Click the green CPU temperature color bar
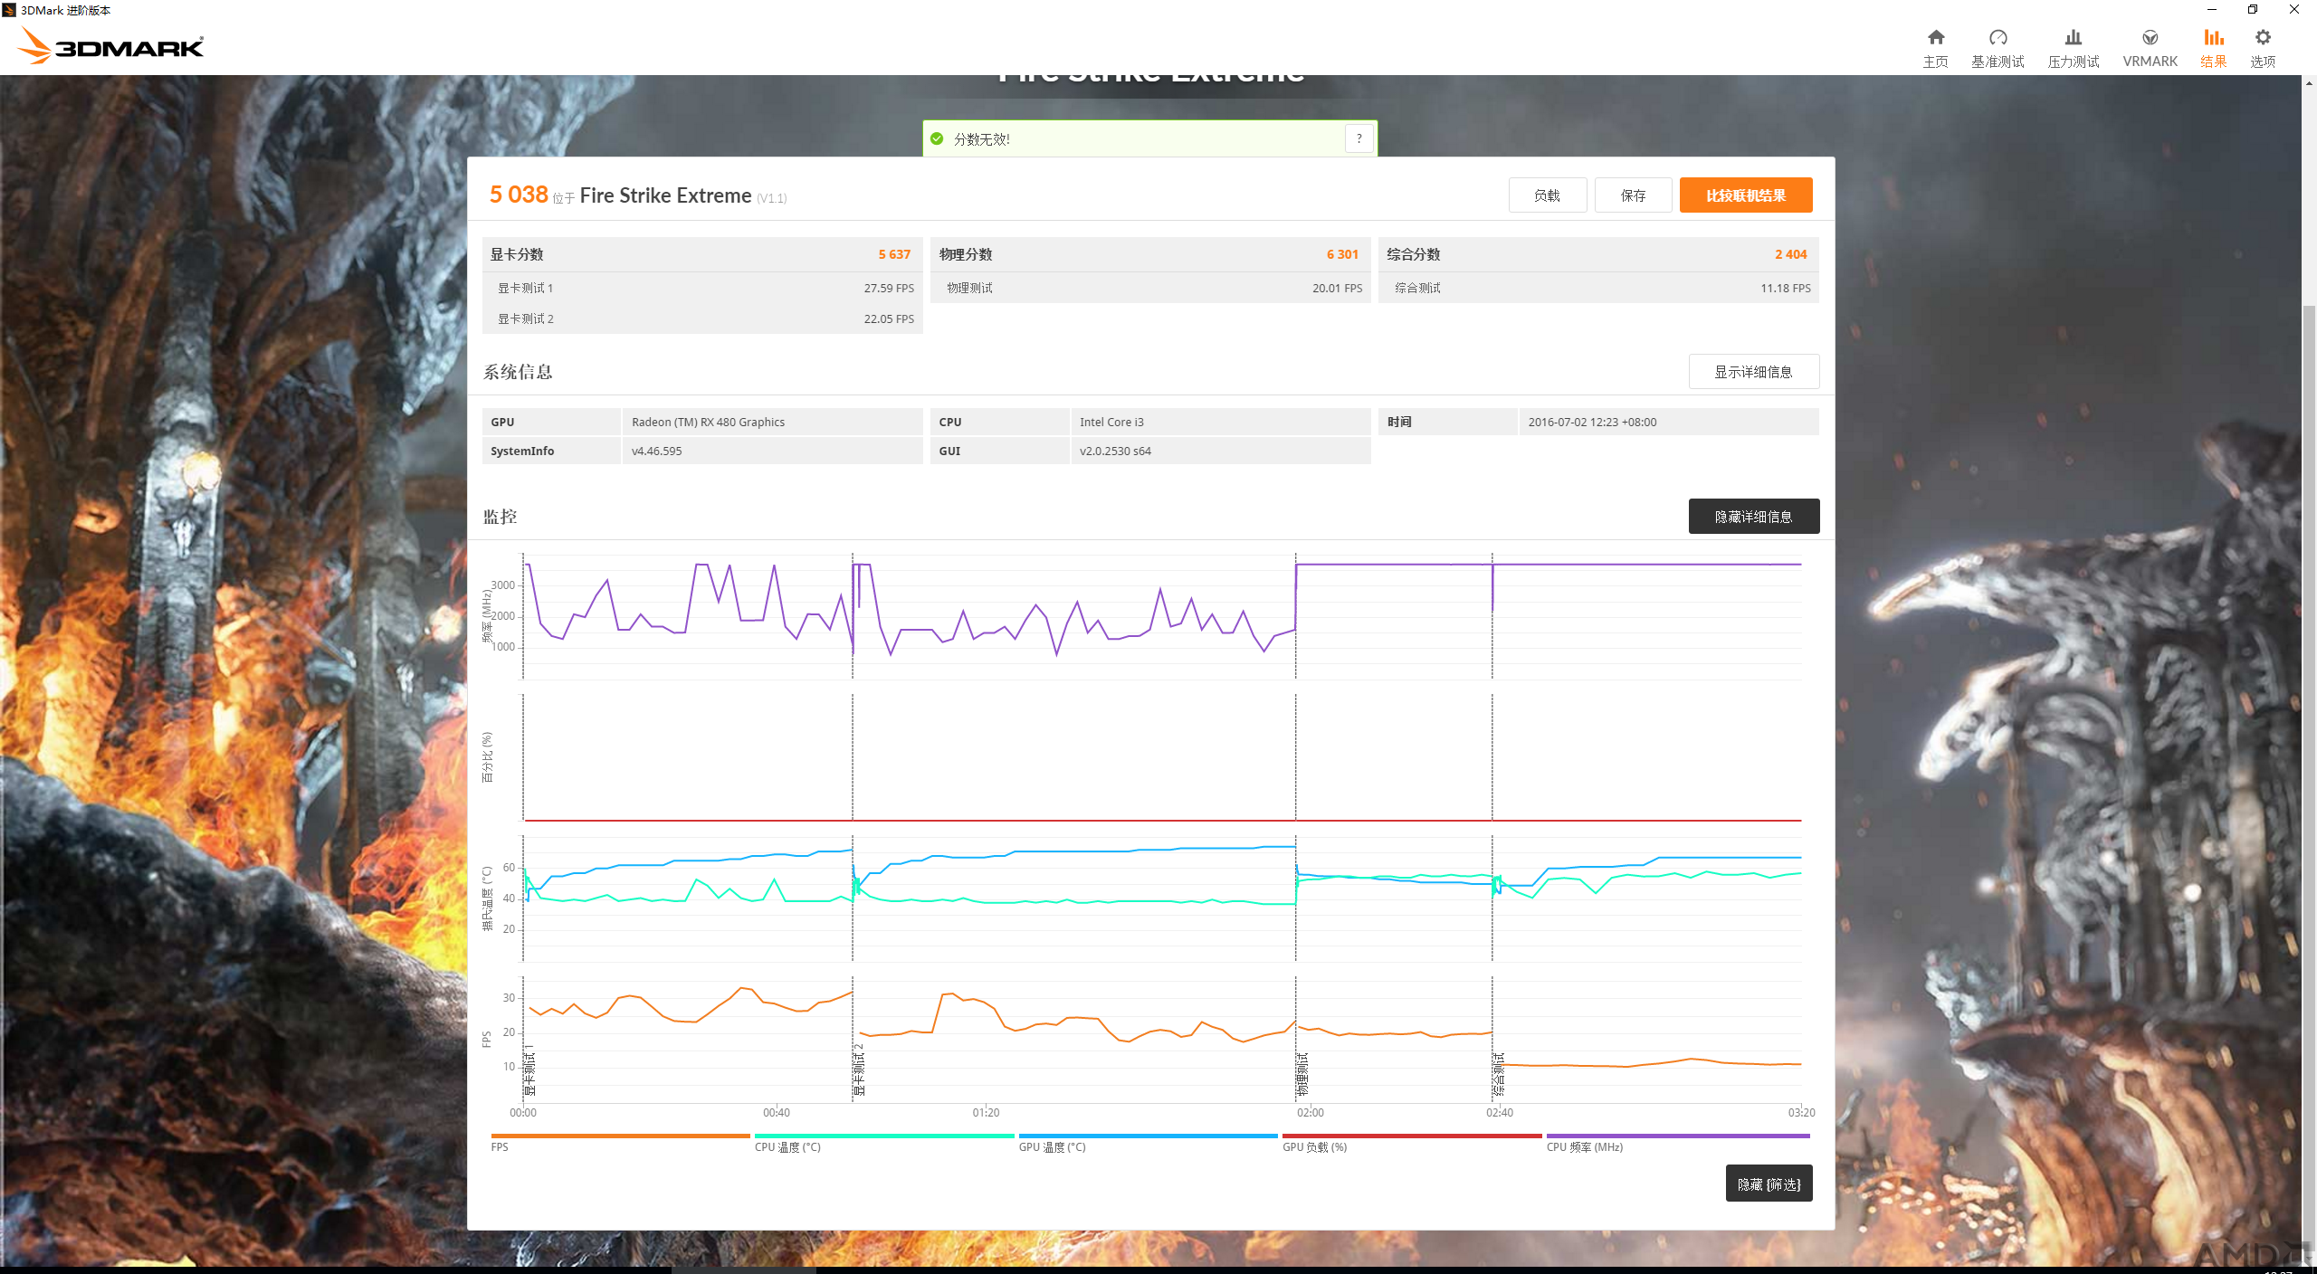The image size is (2317, 1274). click(884, 1136)
